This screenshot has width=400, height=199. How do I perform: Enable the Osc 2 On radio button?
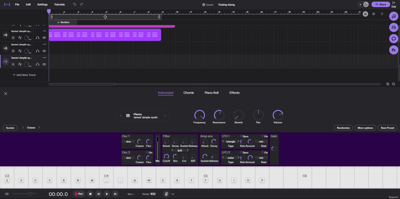pos(147,152)
